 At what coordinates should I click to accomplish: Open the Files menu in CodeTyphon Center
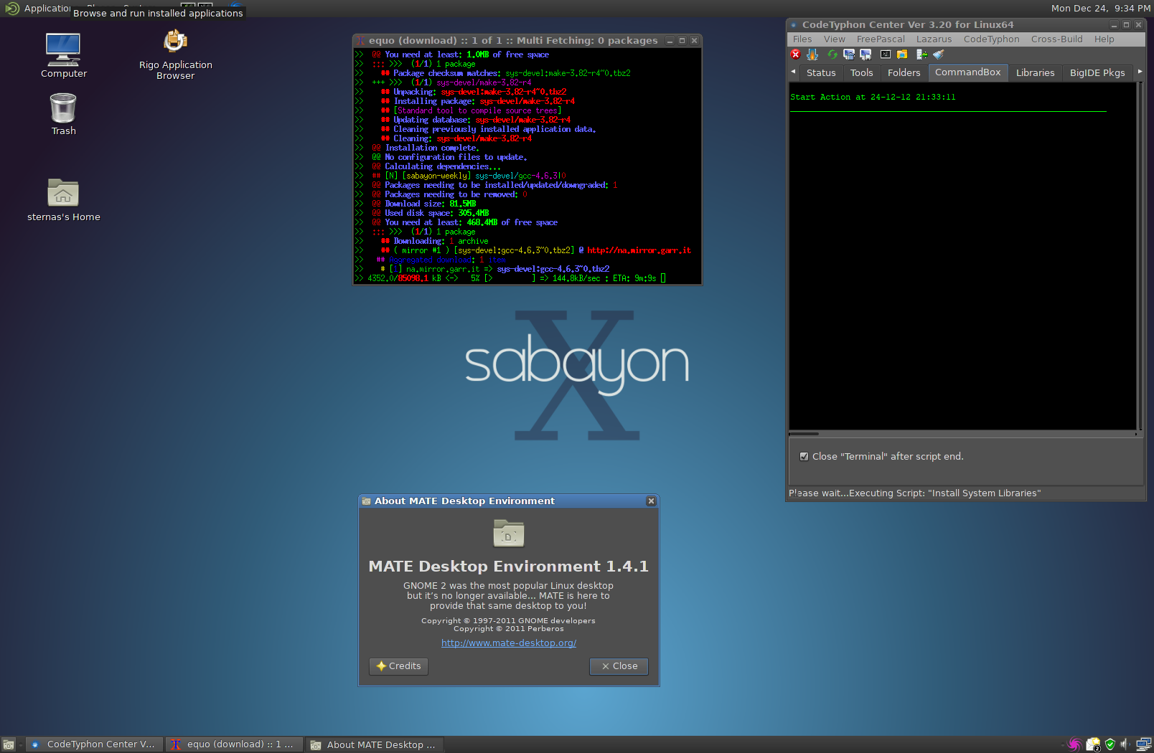802,39
